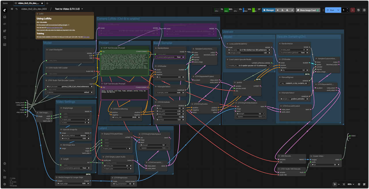This screenshot has width=369, height=189.
Task: Click the red cancel run button
Action: [353, 10]
